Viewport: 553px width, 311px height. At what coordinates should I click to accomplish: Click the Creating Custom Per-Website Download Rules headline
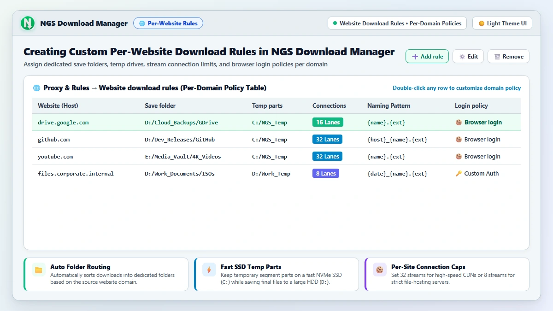(x=209, y=52)
